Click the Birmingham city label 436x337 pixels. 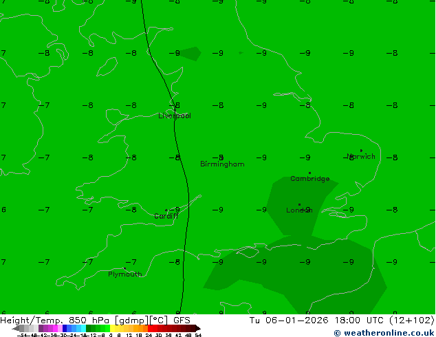click(x=222, y=164)
